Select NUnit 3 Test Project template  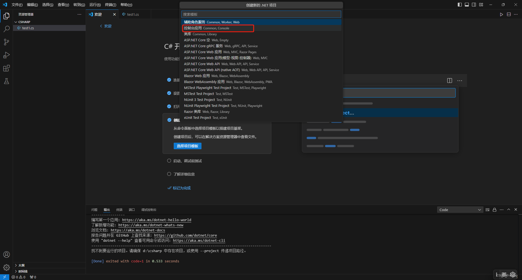click(x=261, y=100)
